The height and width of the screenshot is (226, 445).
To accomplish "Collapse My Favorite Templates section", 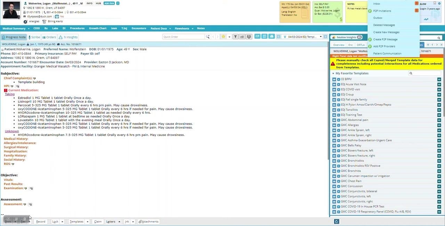I will [x=333, y=73].
